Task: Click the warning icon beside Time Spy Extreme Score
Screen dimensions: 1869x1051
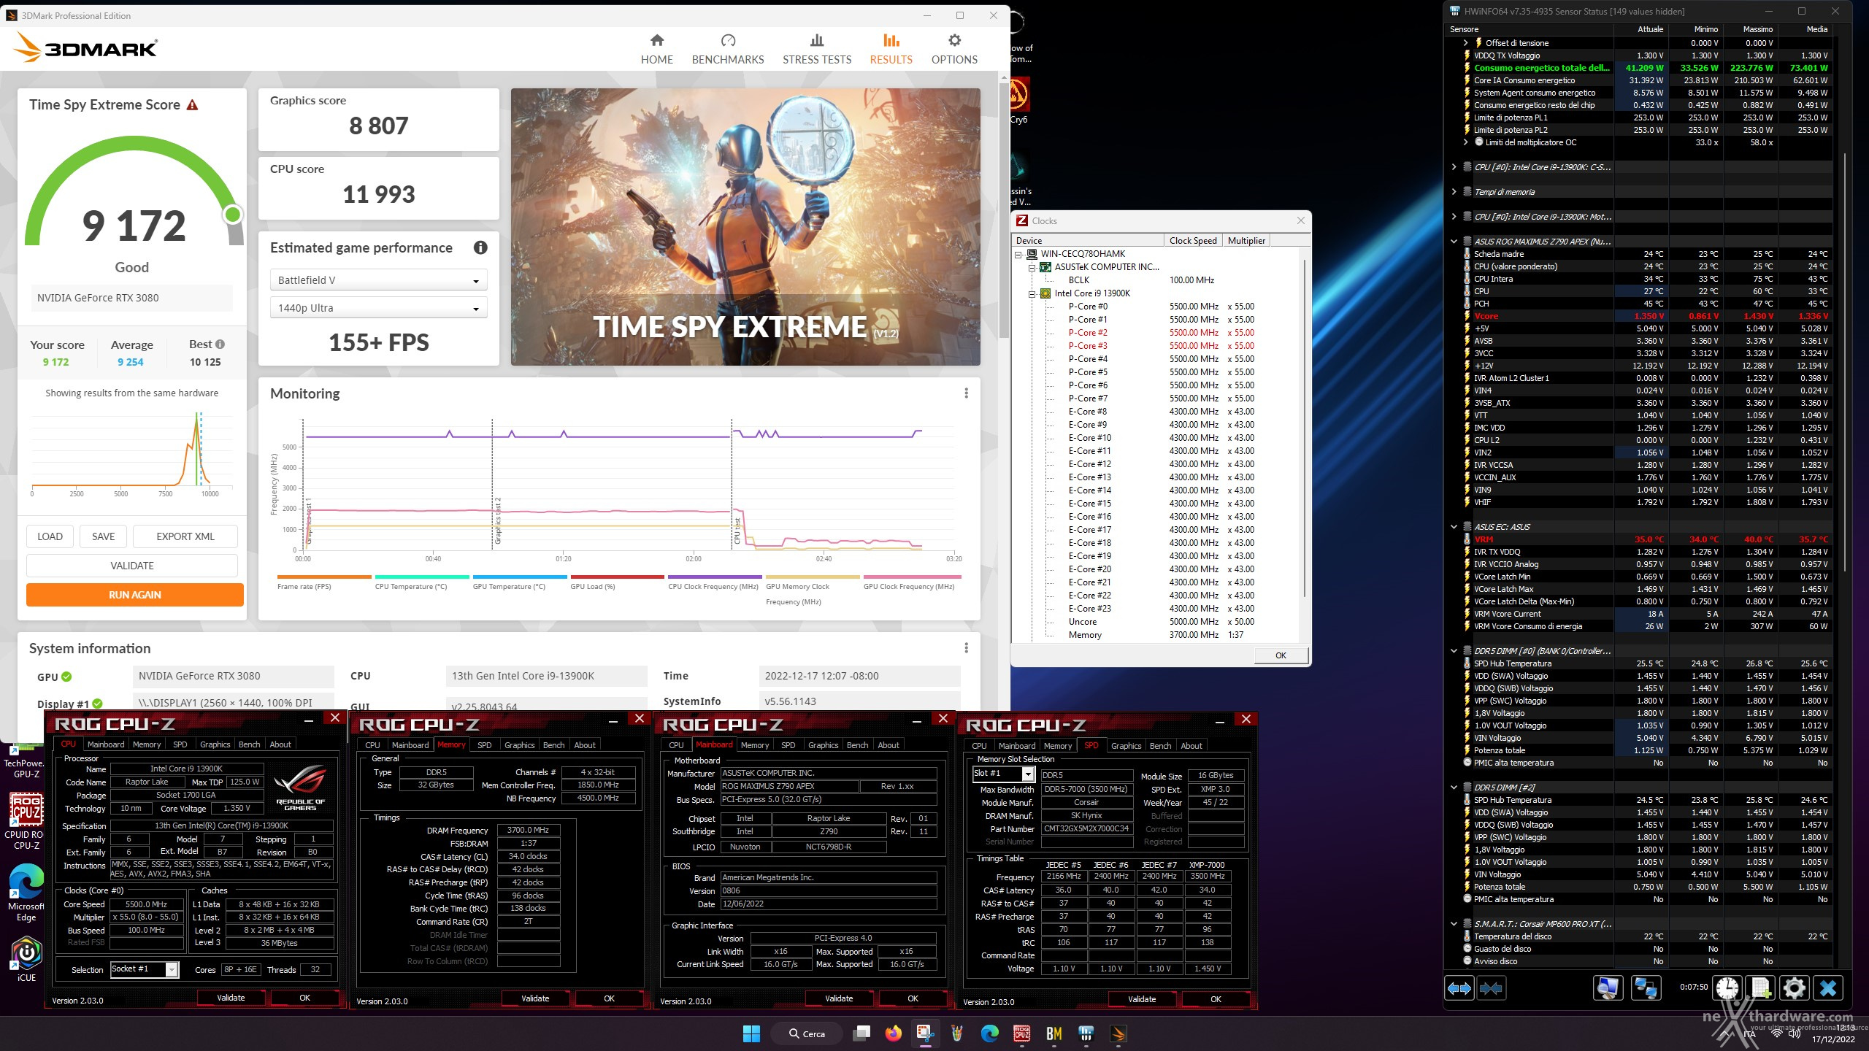Action: [192, 105]
